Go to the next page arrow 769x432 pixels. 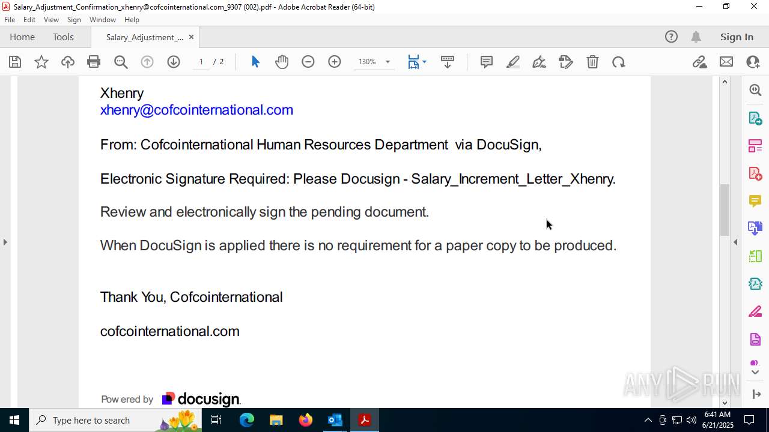(174, 62)
